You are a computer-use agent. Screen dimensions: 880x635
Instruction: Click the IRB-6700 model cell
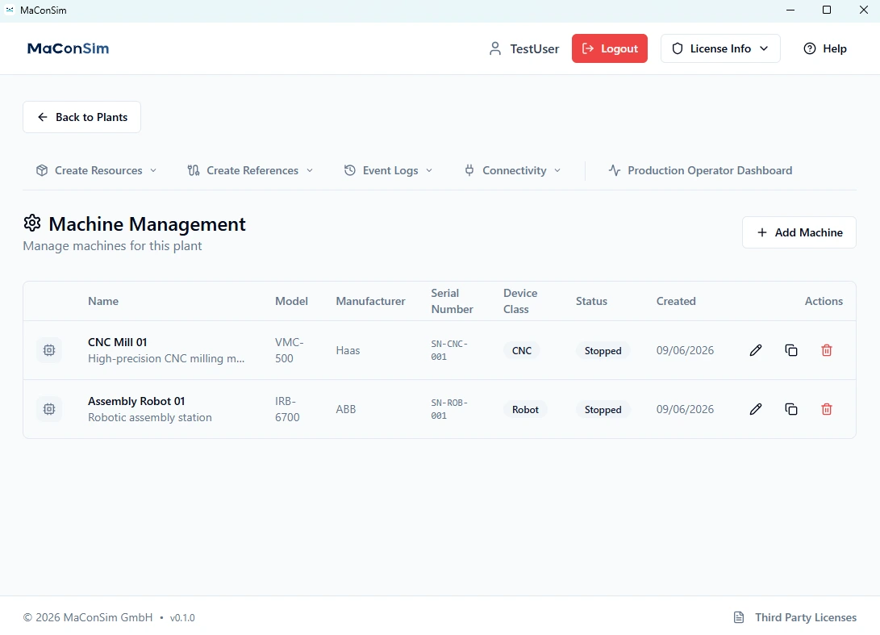tap(287, 409)
